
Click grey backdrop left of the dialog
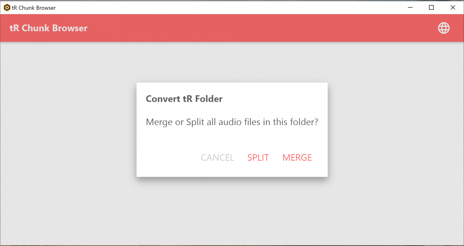(66, 130)
